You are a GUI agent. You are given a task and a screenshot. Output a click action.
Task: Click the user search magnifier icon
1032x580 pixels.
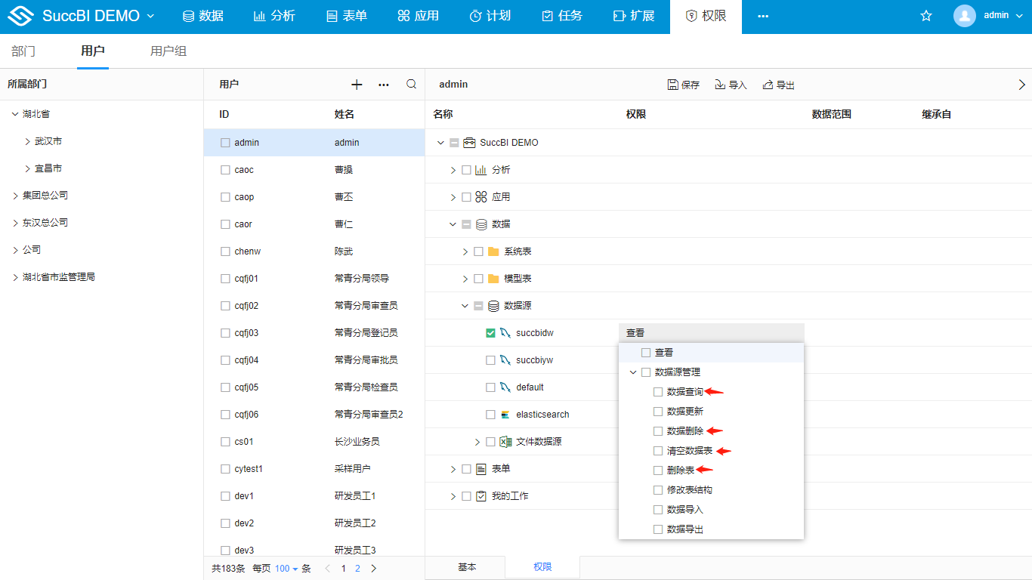click(x=411, y=85)
